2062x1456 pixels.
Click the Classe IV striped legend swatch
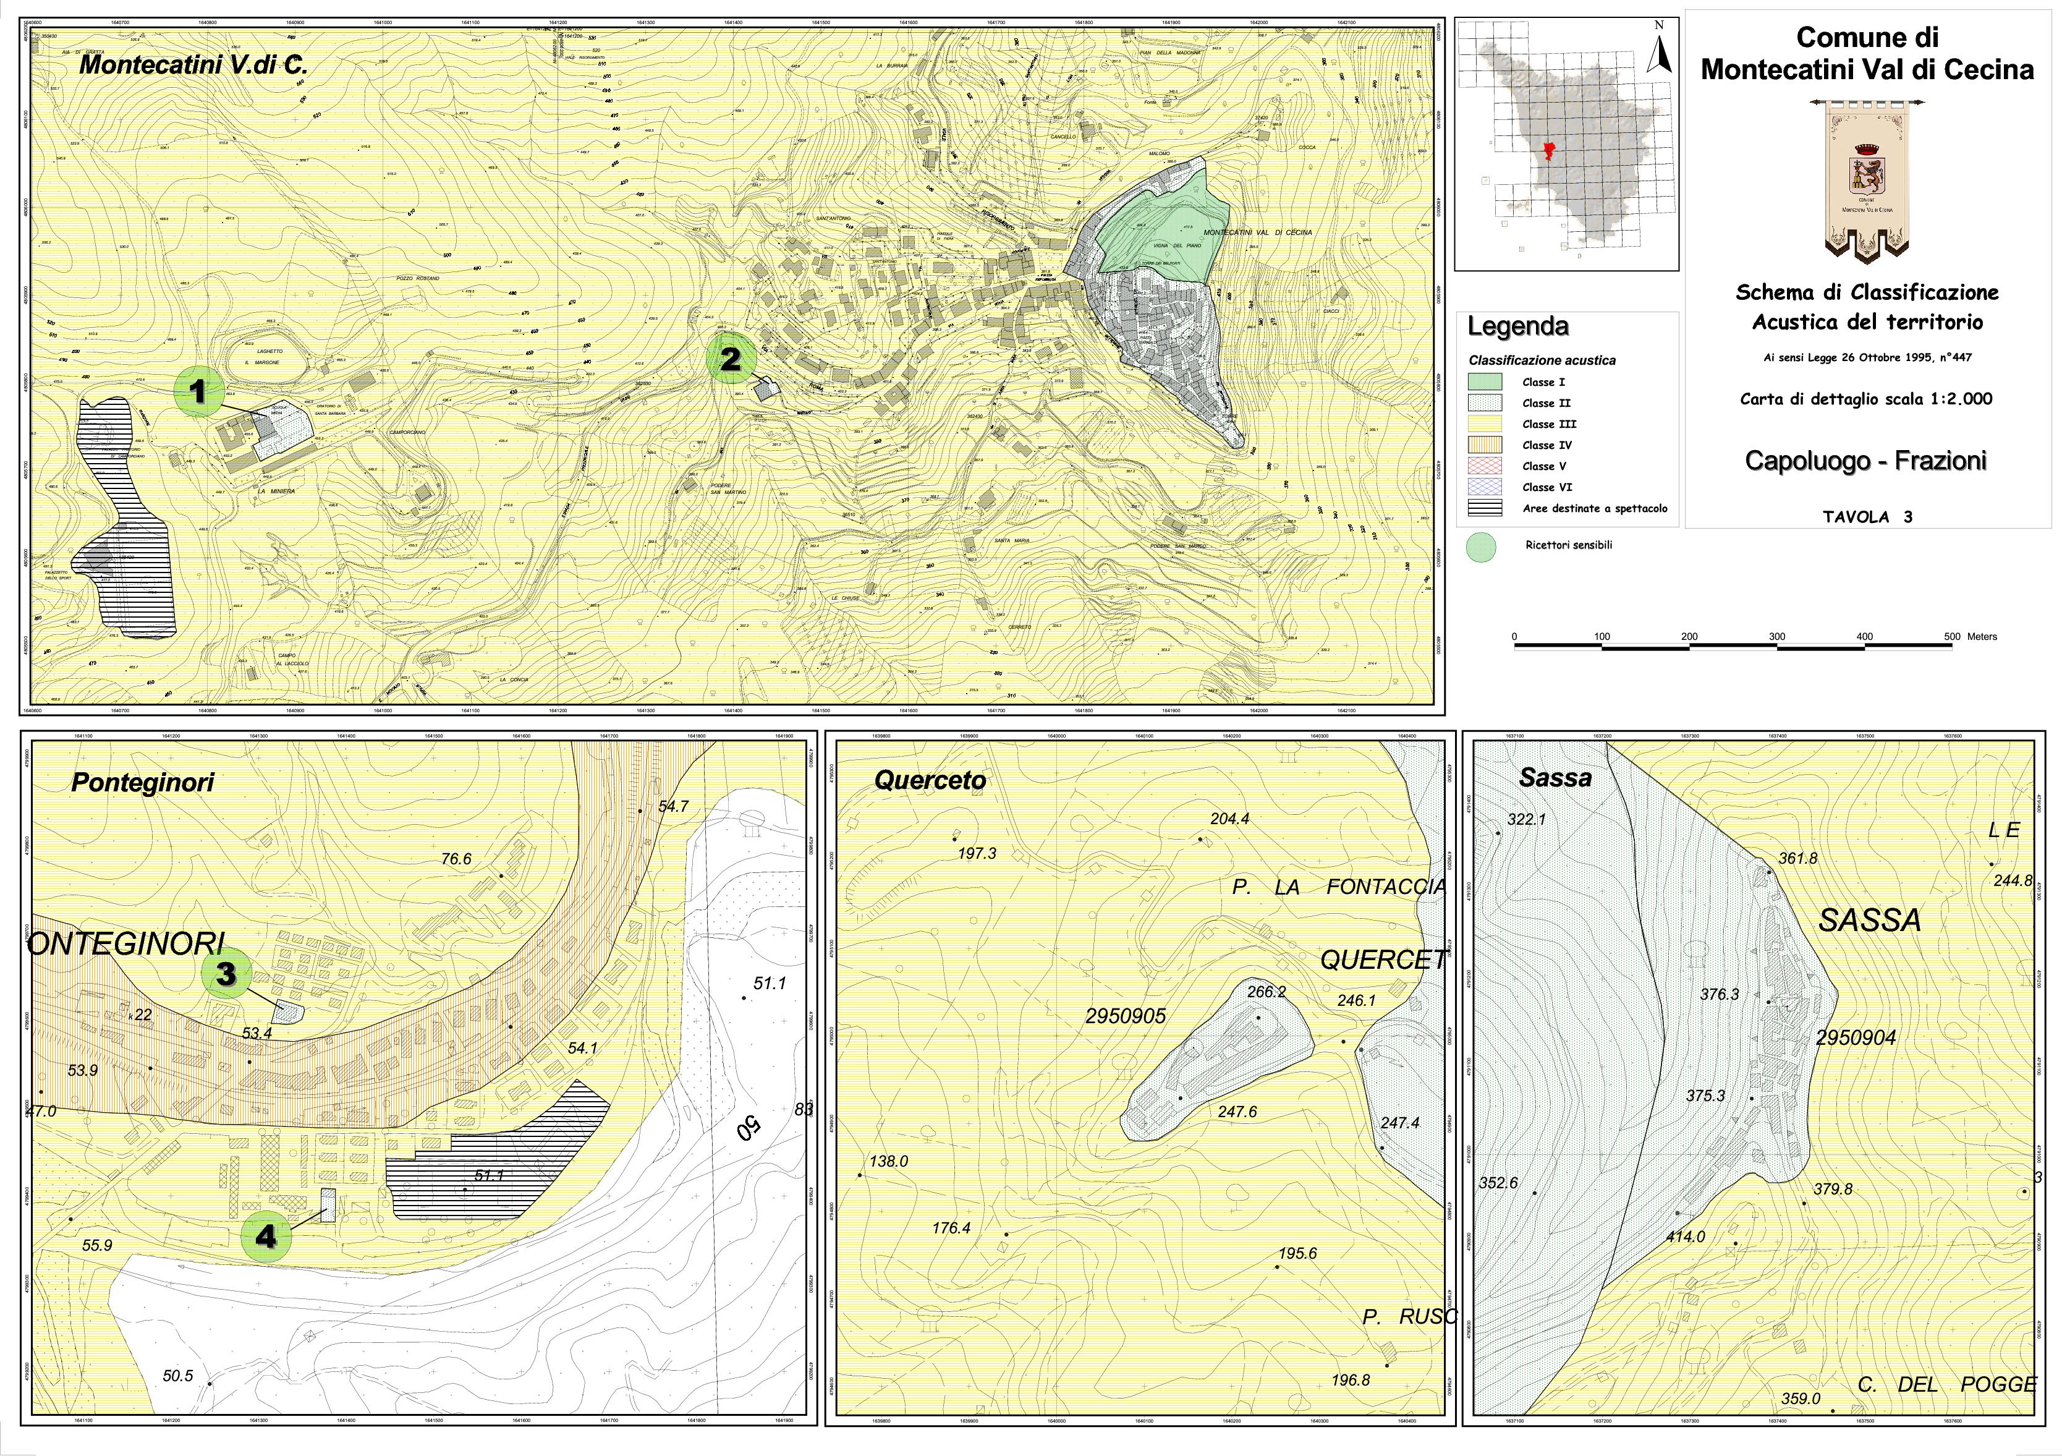pos(1485,445)
